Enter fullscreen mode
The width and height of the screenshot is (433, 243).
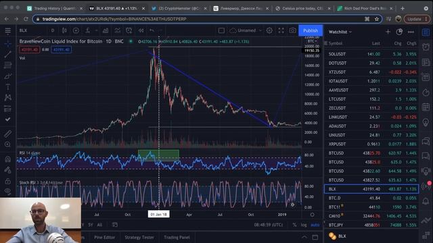pos(281,30)
